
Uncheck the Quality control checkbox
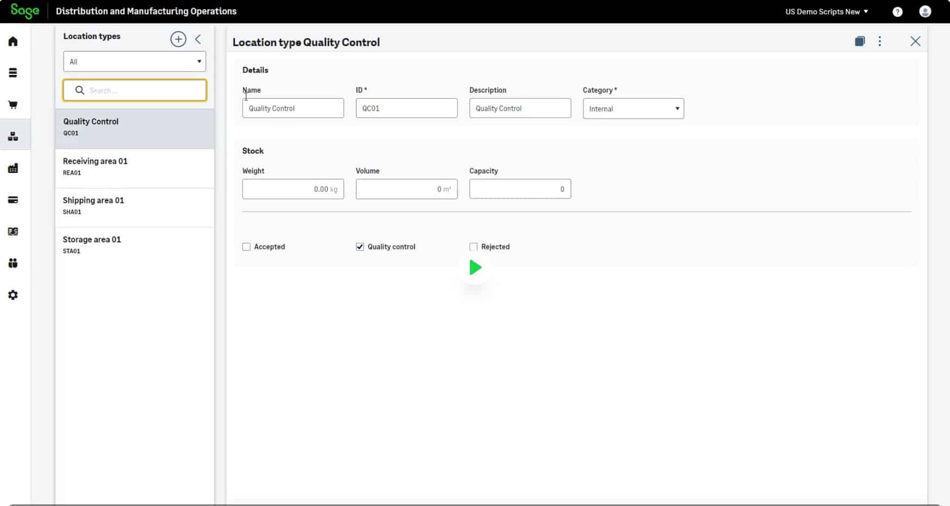(360, 247)
